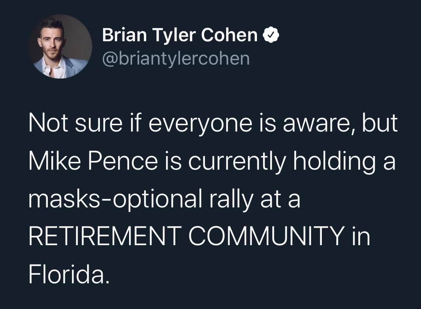Viewport: 421px width, 309px height.
Task: Click the word "everyone" in first line
Action: click(x=200, y=125)
